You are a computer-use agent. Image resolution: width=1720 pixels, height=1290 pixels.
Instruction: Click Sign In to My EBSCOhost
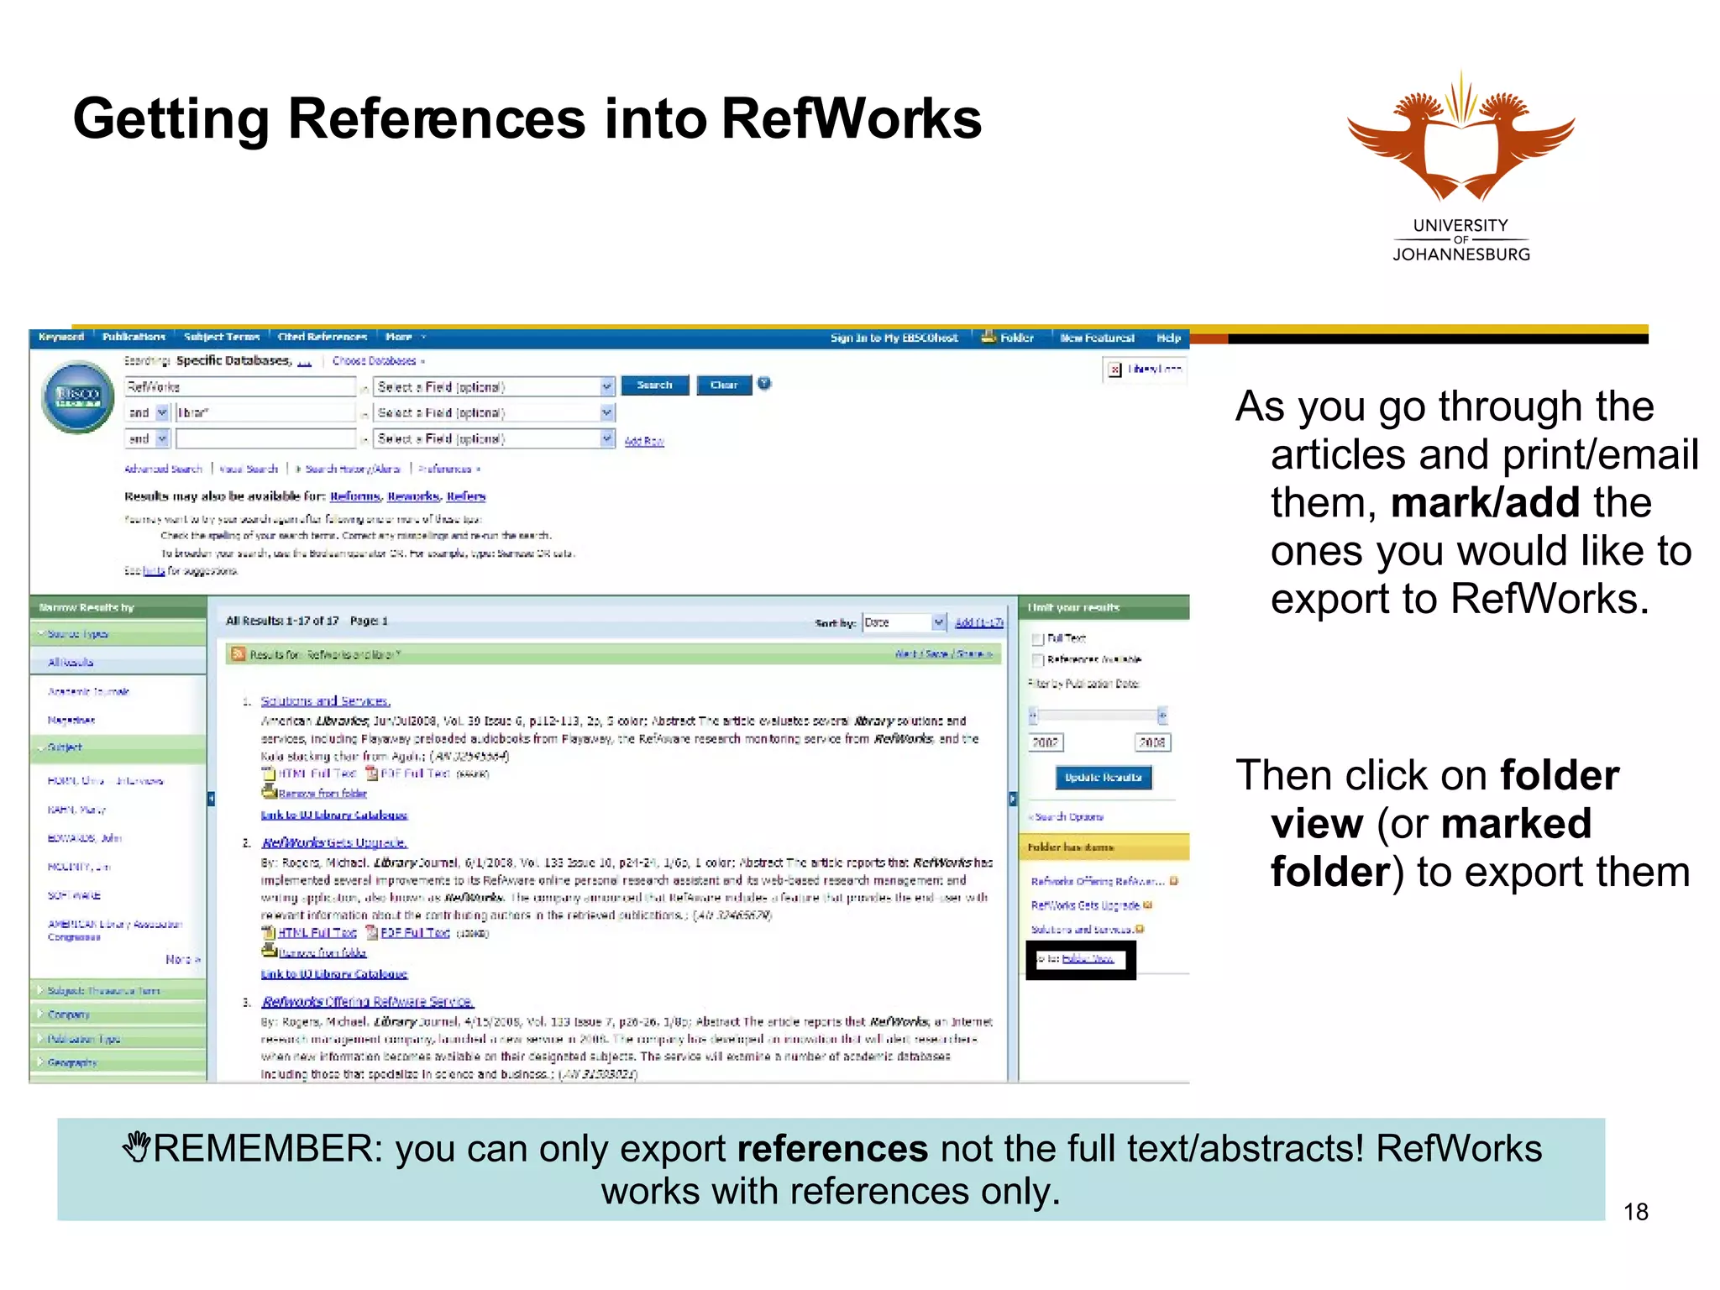894,338
